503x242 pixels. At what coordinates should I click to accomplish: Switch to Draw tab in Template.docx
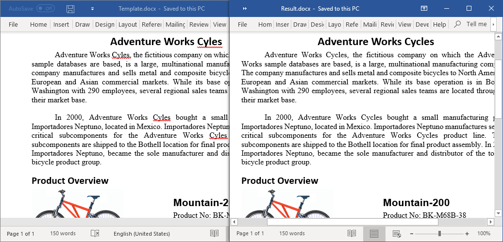click(x=83, y=24)
